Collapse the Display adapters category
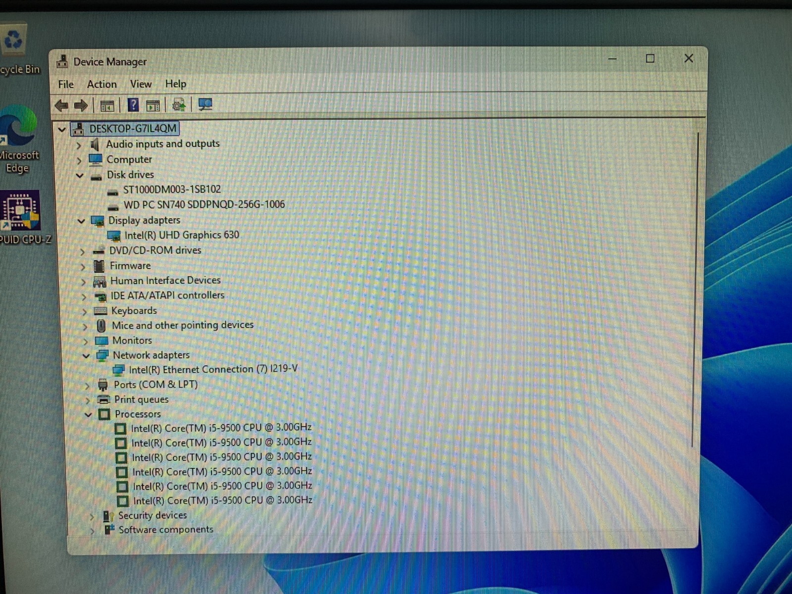Screen dimensions: 792x594 point(82,221)
